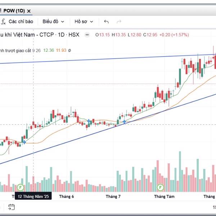Open the Hồ sơ dropdown menu
This screenshot has width=216, height=216.
coord(84,22)
